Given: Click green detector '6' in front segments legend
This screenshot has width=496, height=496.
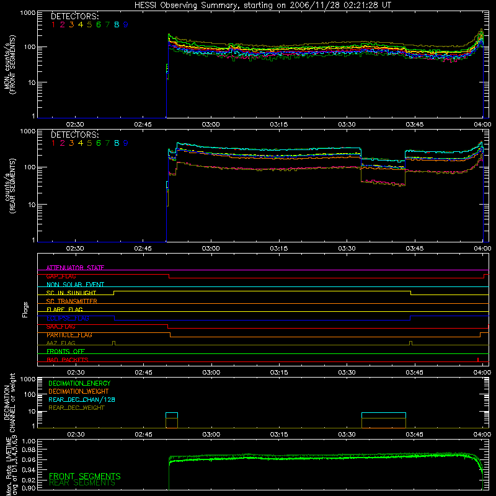Looking at the screenshot, I should coord(99,25).
